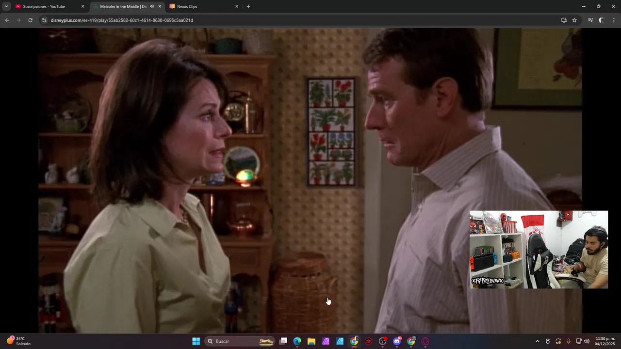
Task: Click the streamer webcam overlay
Action: pos(539,250)
